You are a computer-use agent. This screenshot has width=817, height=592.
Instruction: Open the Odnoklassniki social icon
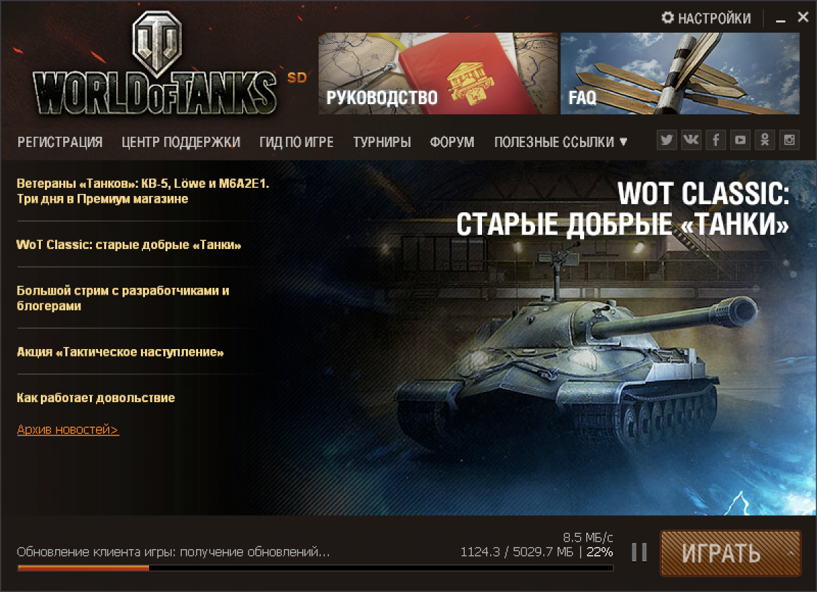(765, 140)
